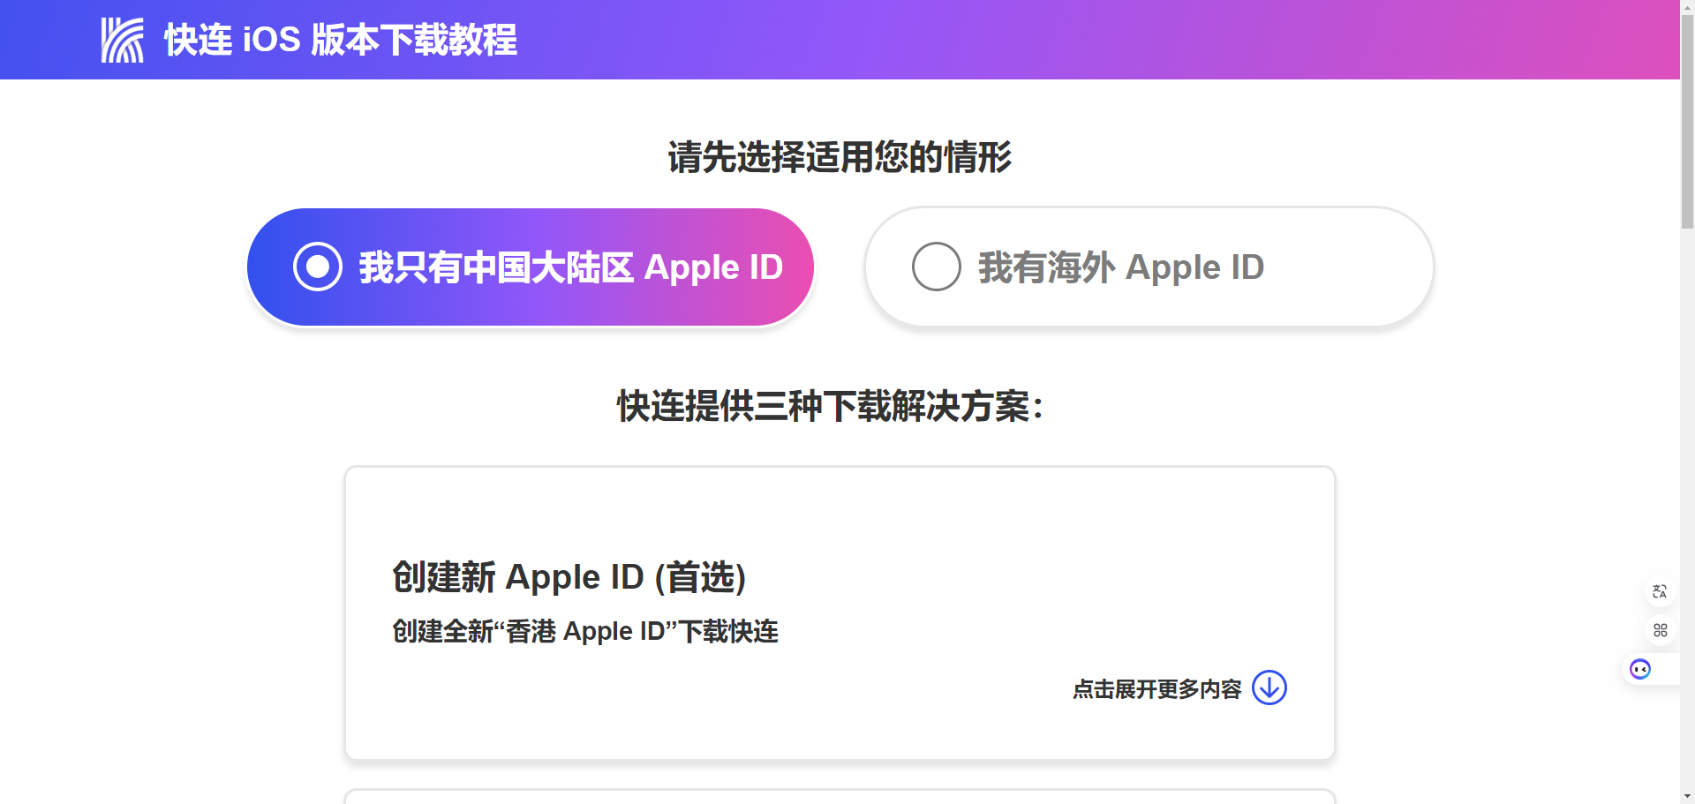
Task: Open the AI chat assistant at bottom right
Action: click(1640, 669)
